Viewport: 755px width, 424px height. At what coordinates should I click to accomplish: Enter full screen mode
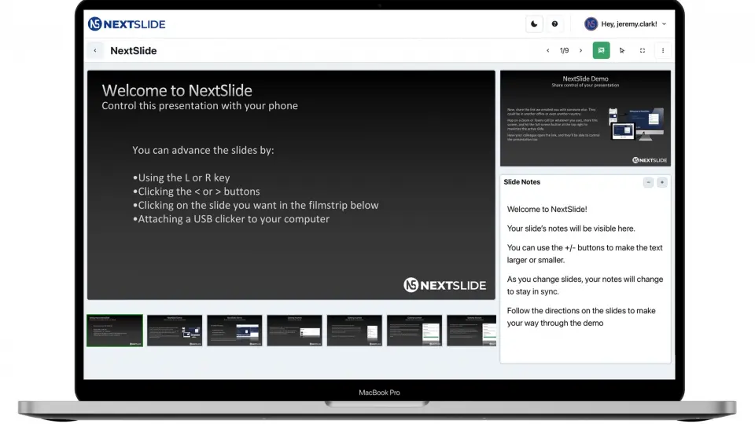pos(643,50)
